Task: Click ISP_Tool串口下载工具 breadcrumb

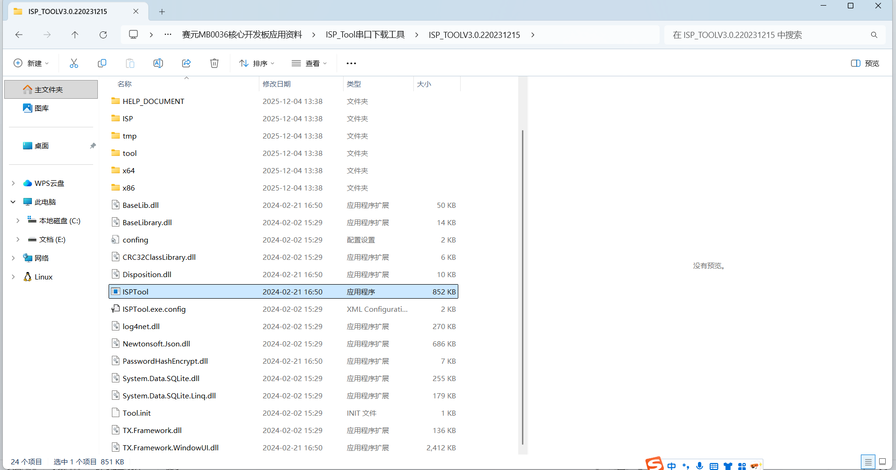Action: click(x=365, y=35)
